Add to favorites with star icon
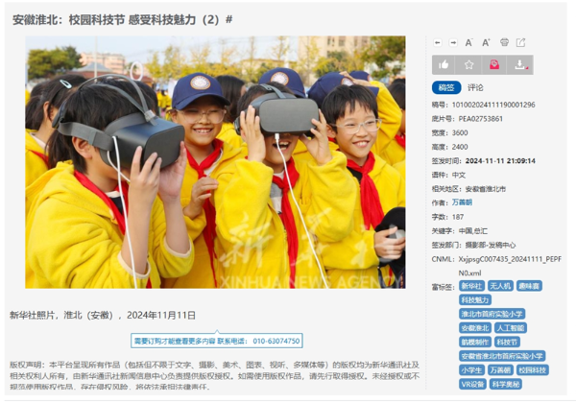 click(x=469, y=65)
